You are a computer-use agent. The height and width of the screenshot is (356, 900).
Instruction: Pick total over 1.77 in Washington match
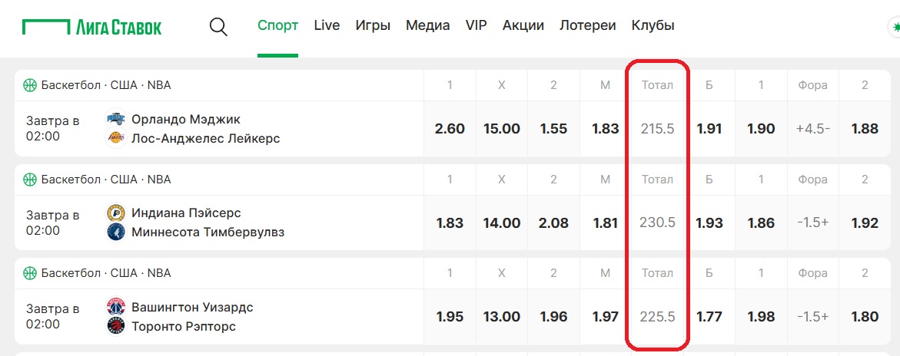709,316
